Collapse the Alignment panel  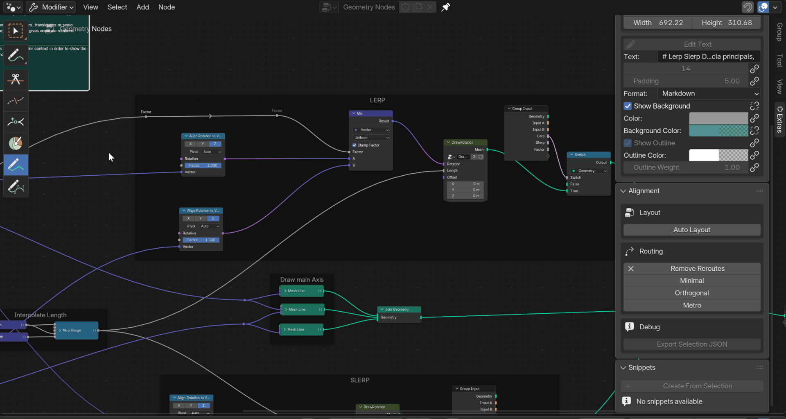[623, 191]
